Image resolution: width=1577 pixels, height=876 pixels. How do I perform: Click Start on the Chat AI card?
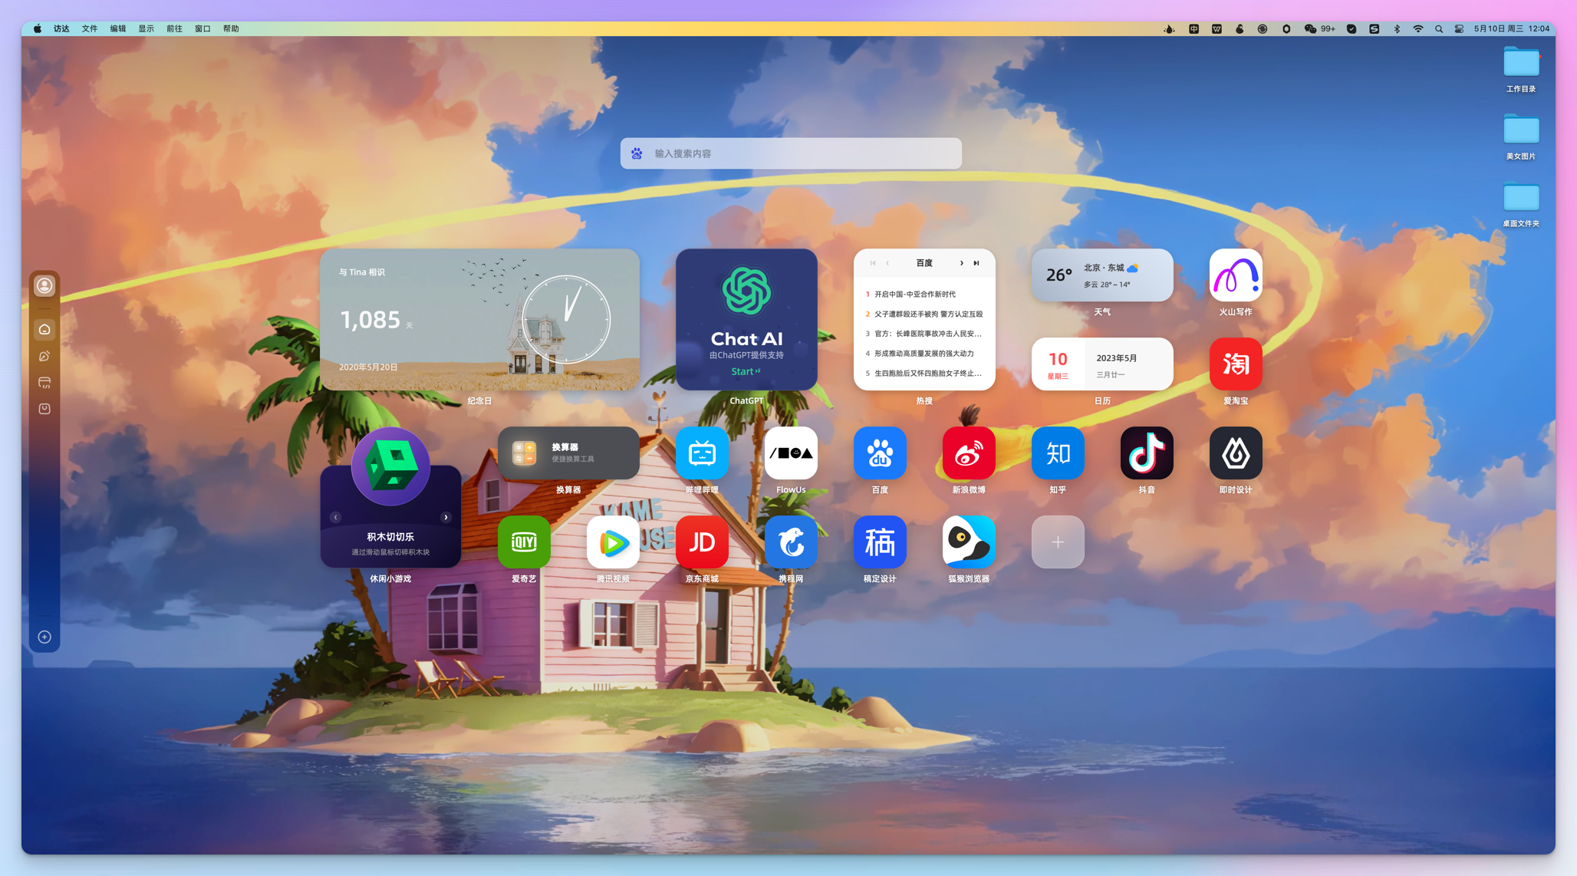tap(746, 371)
